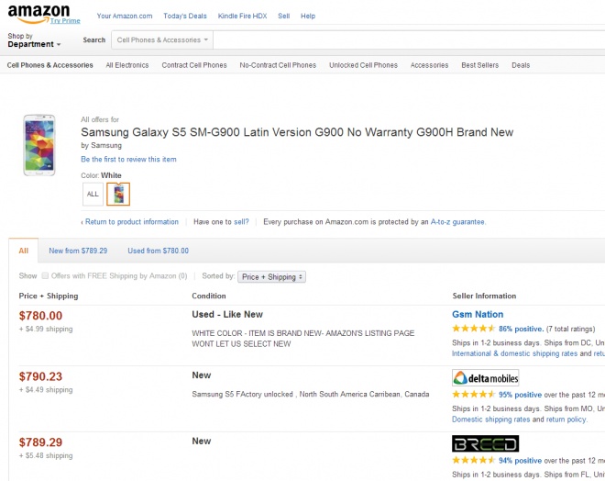Select the White color swatch thumbnail

point(118,194)
